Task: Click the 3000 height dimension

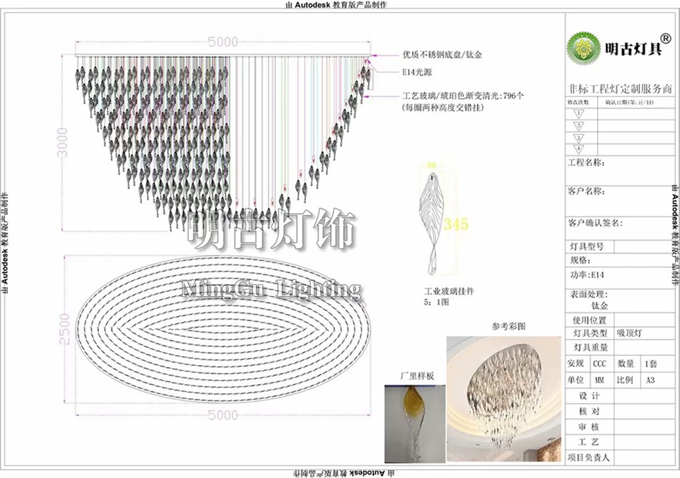Action: (x=63, y=143)
